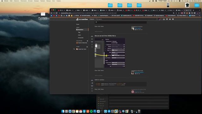Open the Trash in the Dock

pos(139,111)
